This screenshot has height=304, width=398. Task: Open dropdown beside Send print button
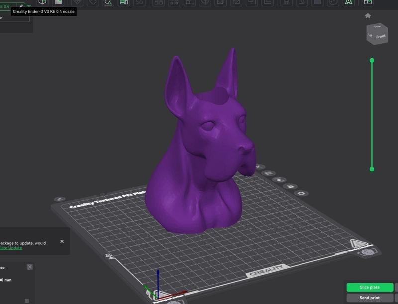396,298
